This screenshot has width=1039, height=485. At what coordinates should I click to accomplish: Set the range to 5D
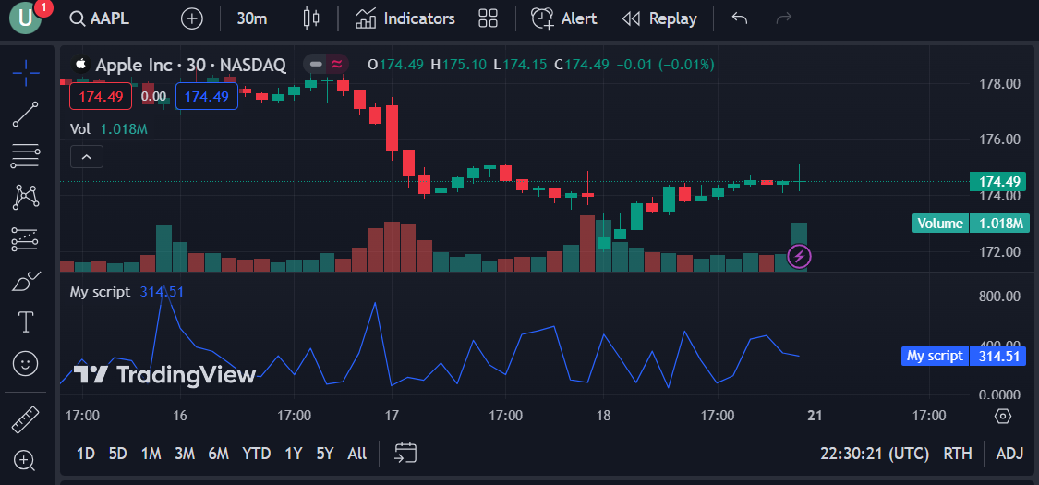[118, 454]
